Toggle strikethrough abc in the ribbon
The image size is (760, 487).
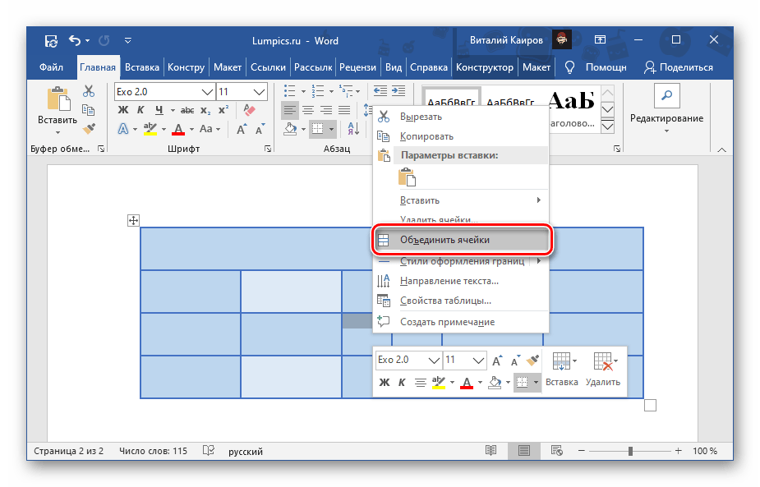pos(187,110)
